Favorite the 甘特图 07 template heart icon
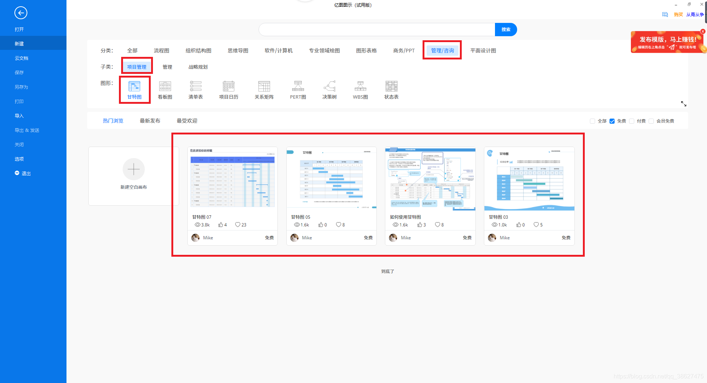Screen dimensions: 707x383 [238, 225]
